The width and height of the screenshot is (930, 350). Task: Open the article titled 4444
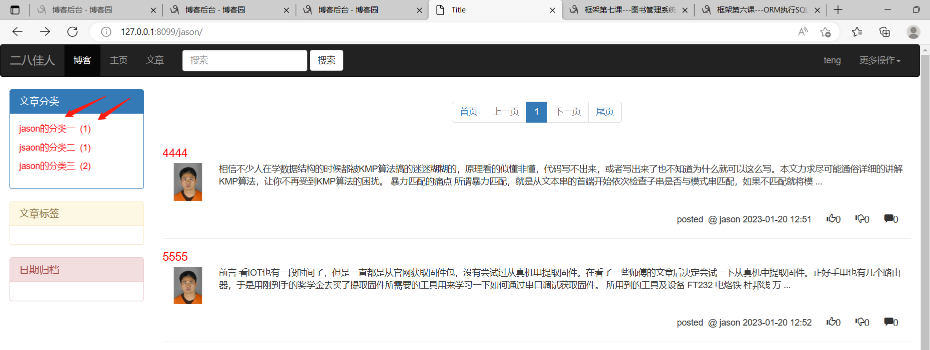click(x=175, y=153)
